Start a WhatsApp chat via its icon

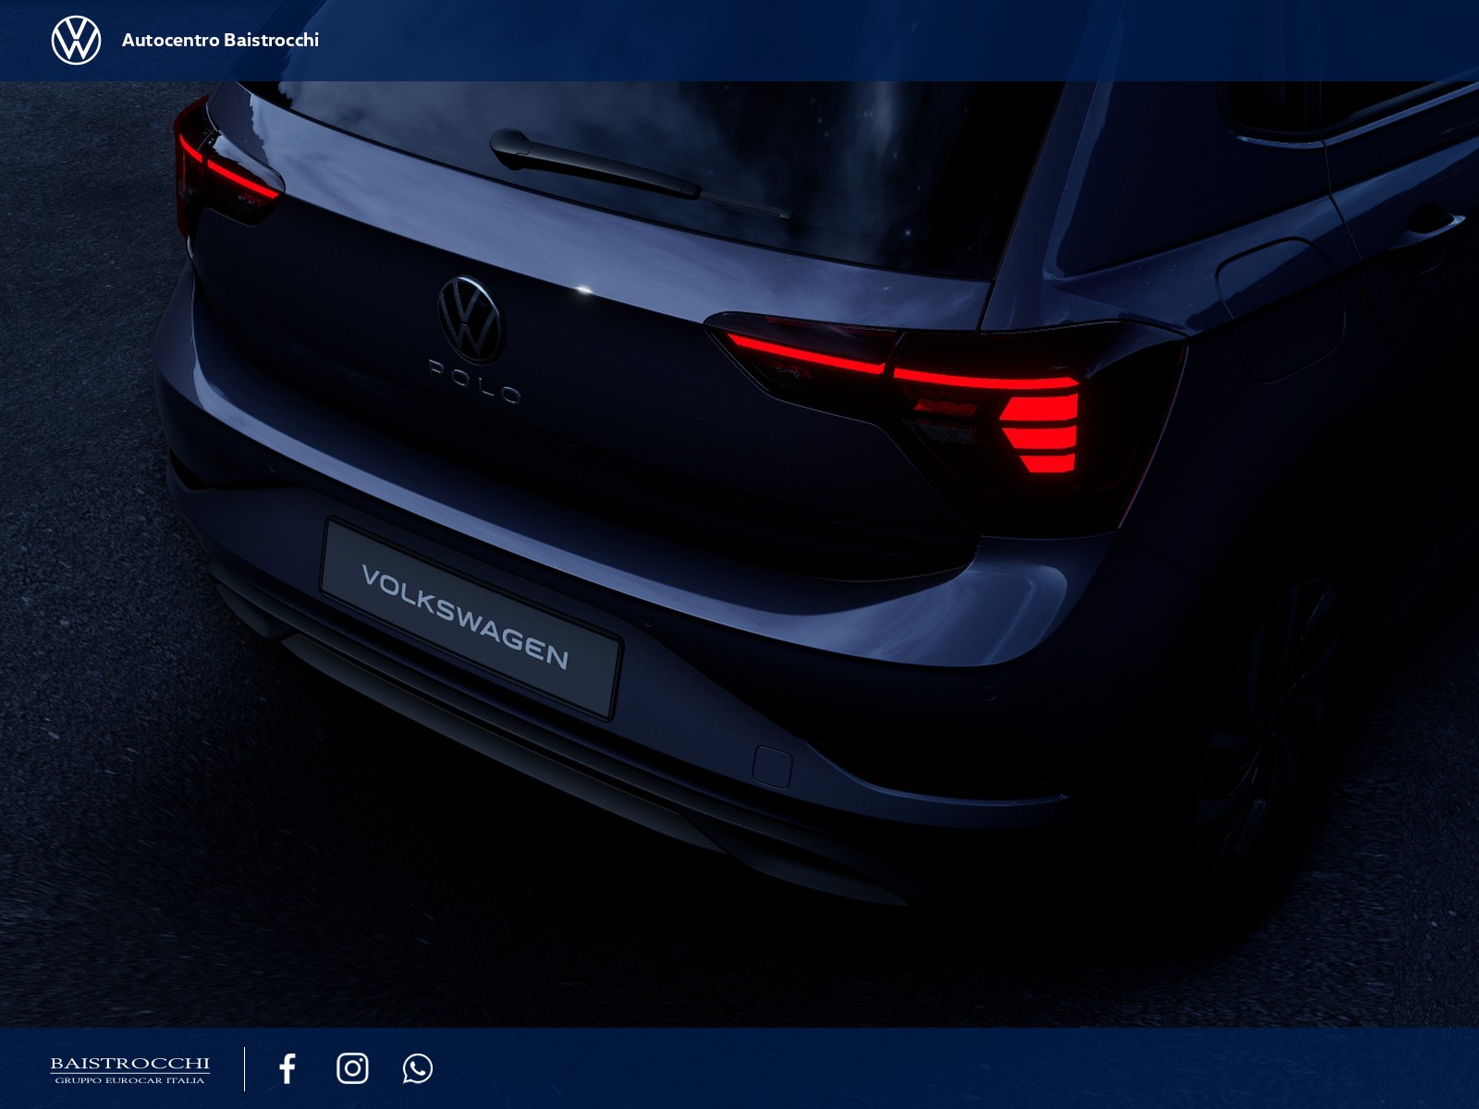pyautogui.click(x=418, y=1068)
